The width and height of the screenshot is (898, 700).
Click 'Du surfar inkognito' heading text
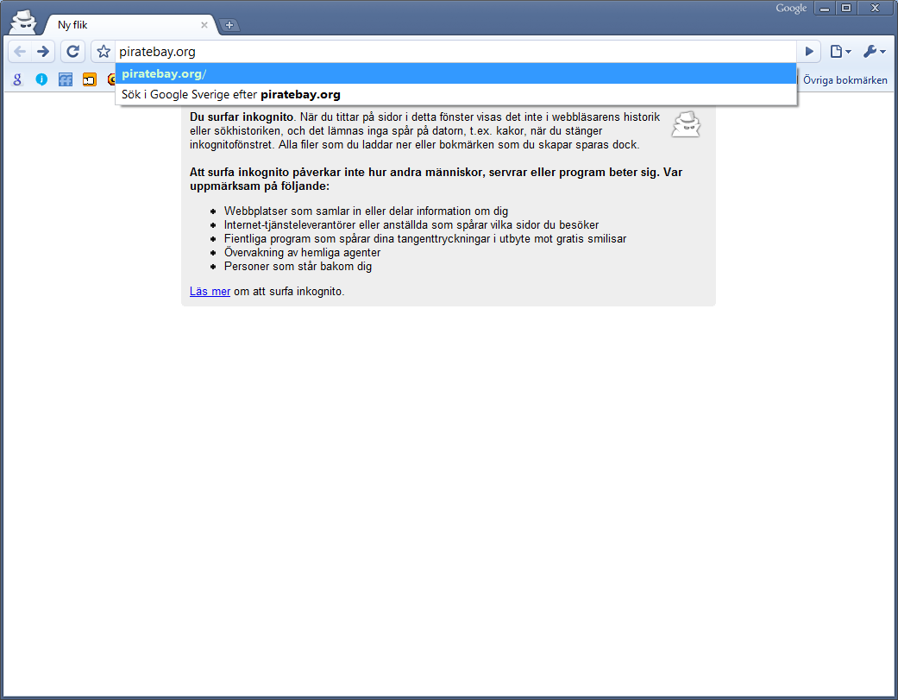pos(242,117)
